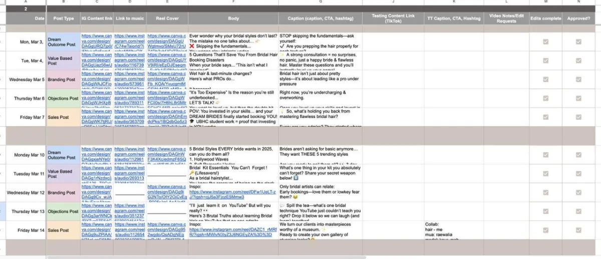The width and height of the screenshot is (601, 259).
Task: Toggle Edits complete checkbox for Wednesday Mar 12
Action: [x=545, y=192]
